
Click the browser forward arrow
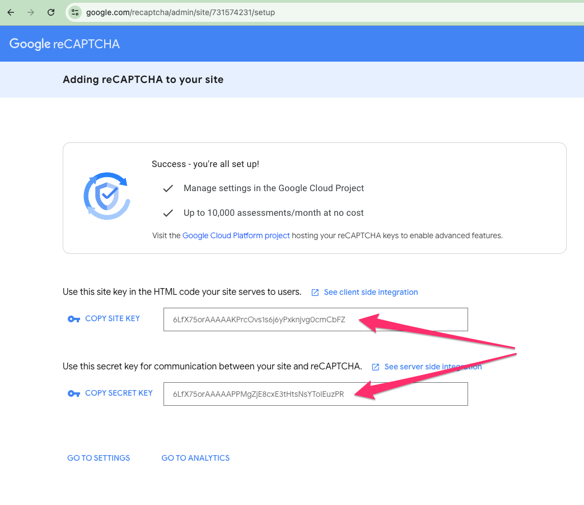[31, 12]
